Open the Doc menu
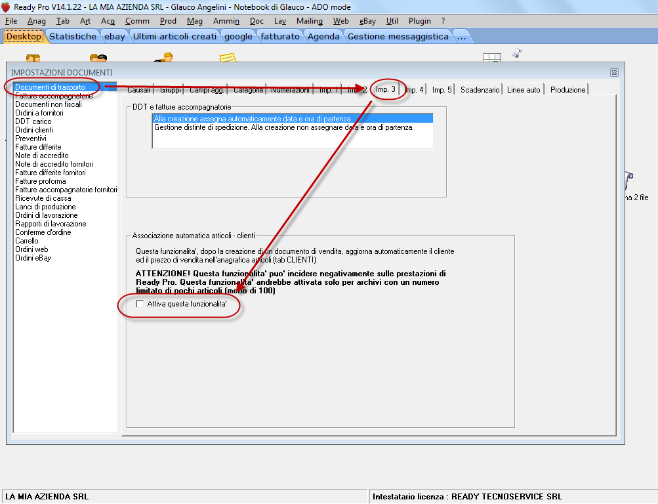 tap(257, 21)
